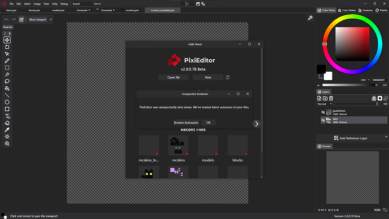Click the Browse Autosaves button
Viewport: 389px width, 219px height.
click(186, 122)
